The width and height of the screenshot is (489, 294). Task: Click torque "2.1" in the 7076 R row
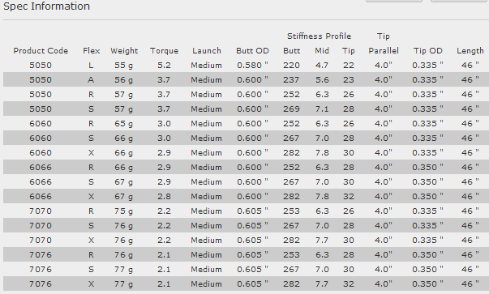164,255
